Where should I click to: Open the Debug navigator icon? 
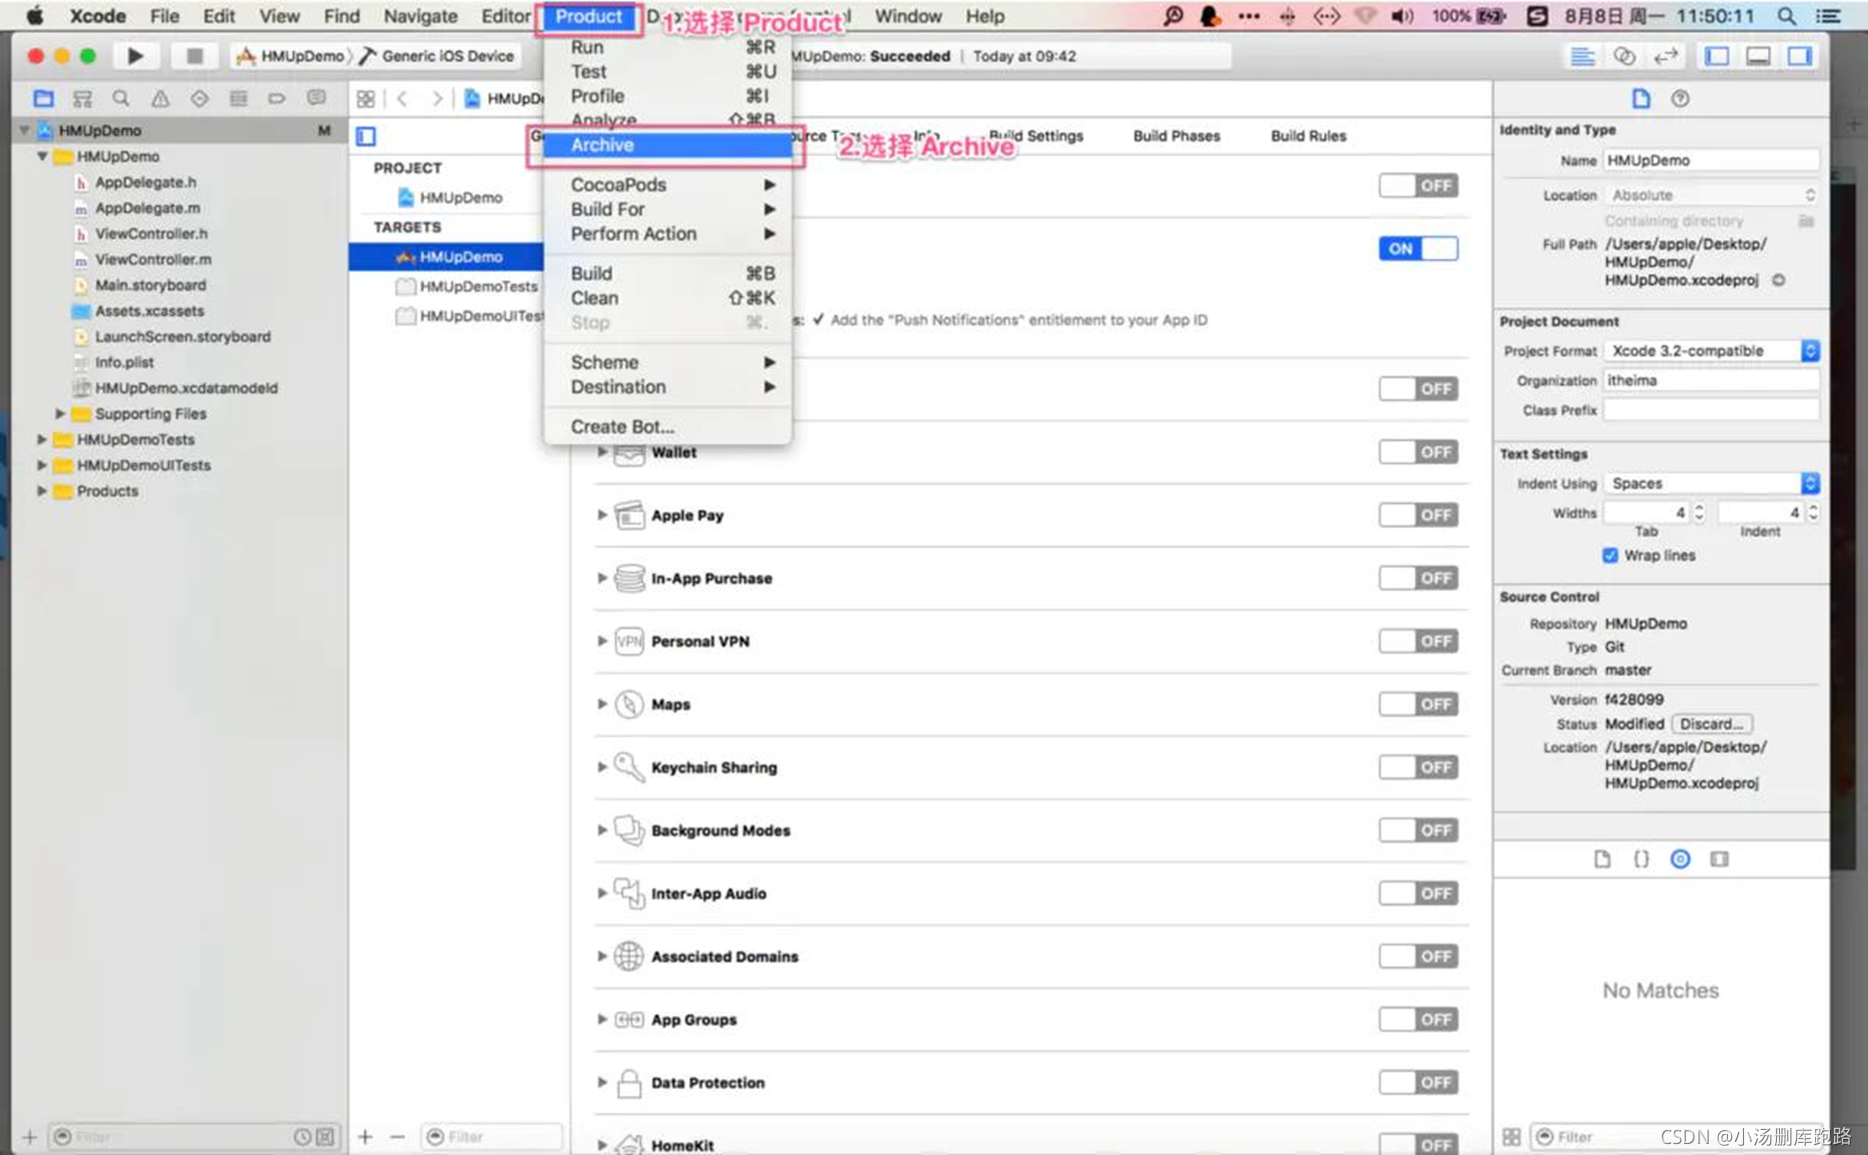click(238, 98)
